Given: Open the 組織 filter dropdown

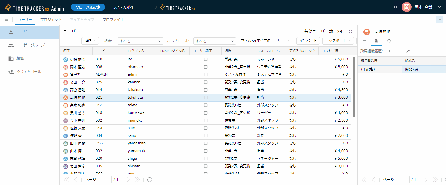Looking at the screenshot, I should 140,41.
